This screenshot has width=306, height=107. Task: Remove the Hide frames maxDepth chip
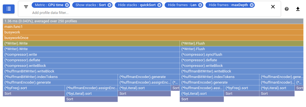(x=252, y=5)
